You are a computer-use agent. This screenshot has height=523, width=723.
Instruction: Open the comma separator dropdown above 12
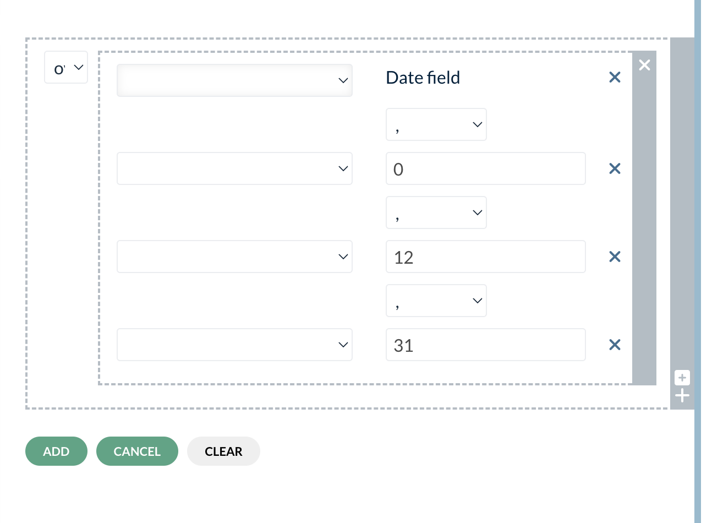436,213
